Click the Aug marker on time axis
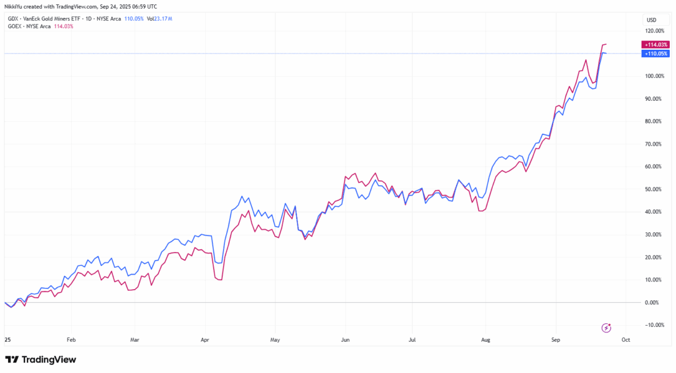Image resolution: width=676 pixels, height=373 pixels. point(485,339)
